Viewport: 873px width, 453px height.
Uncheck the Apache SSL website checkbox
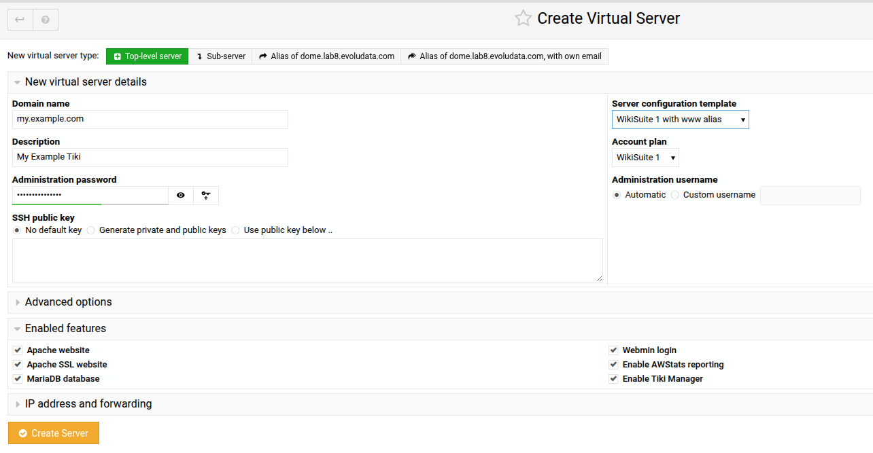click(x=18, y=365)
